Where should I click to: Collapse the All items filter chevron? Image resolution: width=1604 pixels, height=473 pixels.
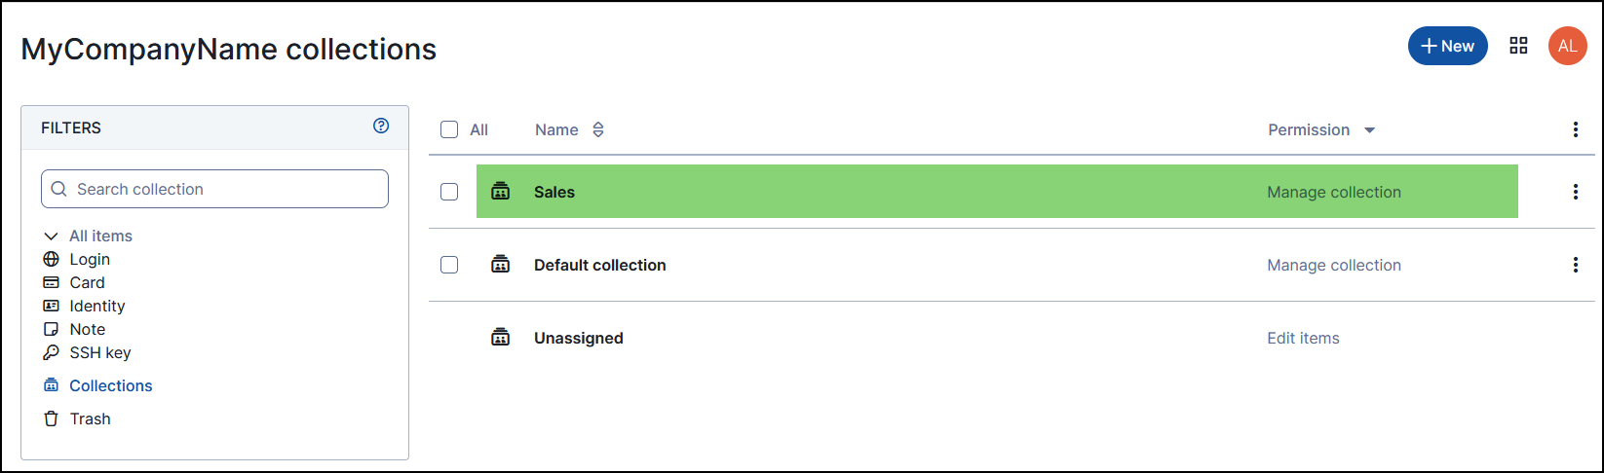(x=52, y=236)
